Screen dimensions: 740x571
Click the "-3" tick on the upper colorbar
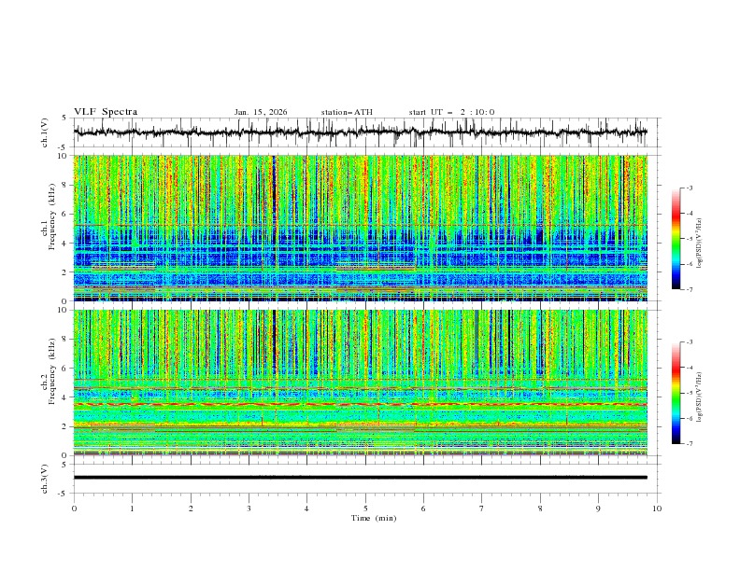pyautogui.click(x=689, y=188)
